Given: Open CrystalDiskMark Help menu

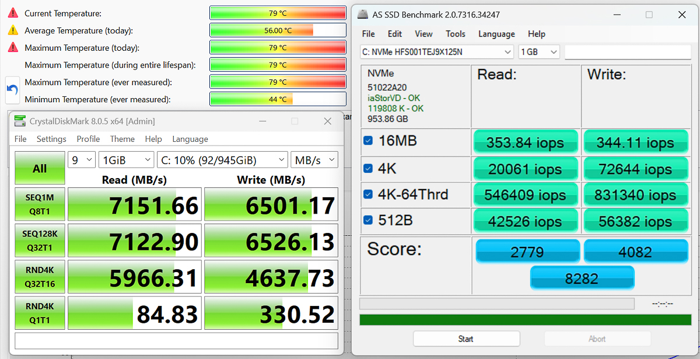Looking at the screenshot, I should [x=153, y=139].
